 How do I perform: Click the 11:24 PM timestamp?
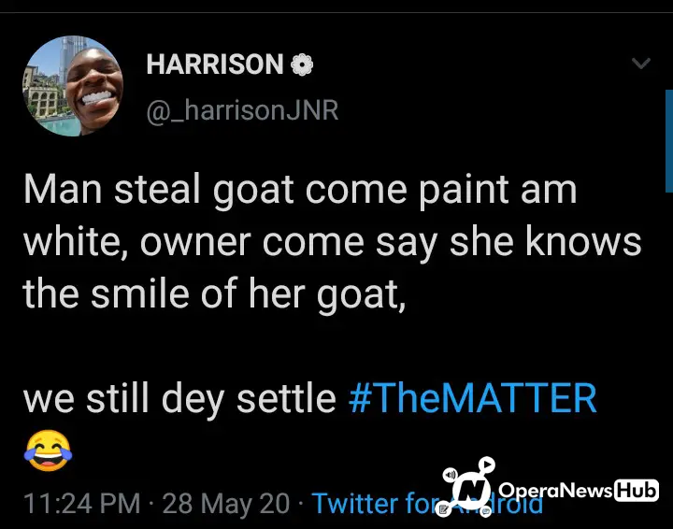[82, 503]
